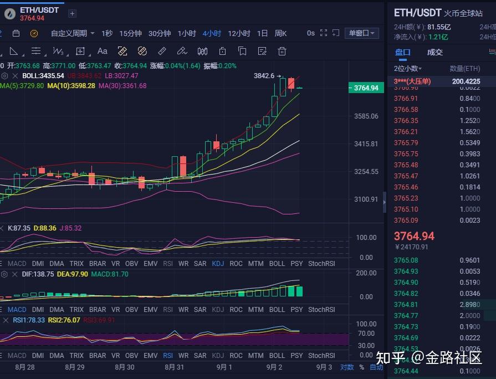Screen dimensions: 496x379
Task: Switch to the 周K timeframe
Action: (280, 33)
